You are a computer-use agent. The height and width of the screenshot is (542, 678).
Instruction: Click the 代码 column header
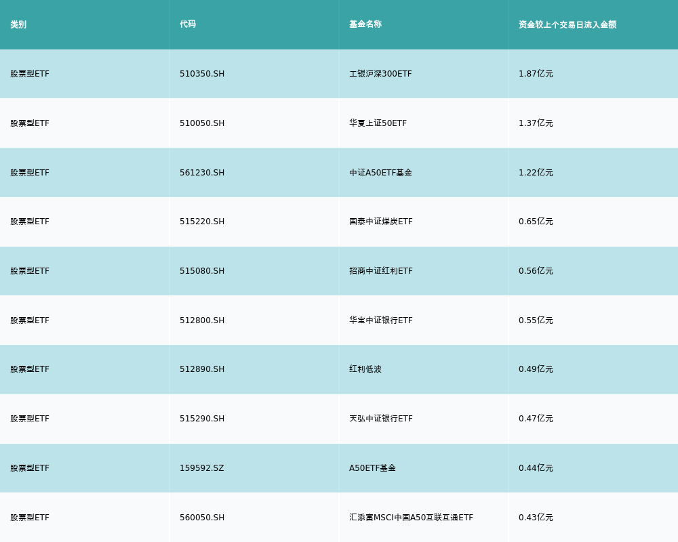(x=188, y=24)
